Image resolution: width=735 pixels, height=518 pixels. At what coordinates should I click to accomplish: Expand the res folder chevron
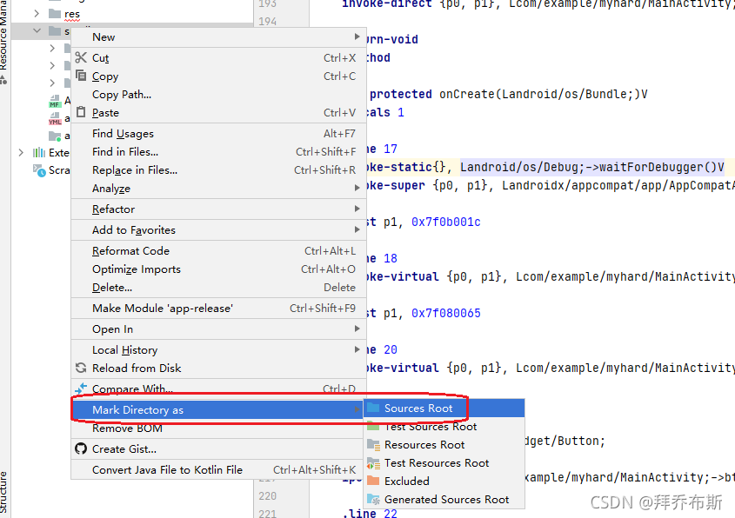pyautogui.click(x=37, y=14)
